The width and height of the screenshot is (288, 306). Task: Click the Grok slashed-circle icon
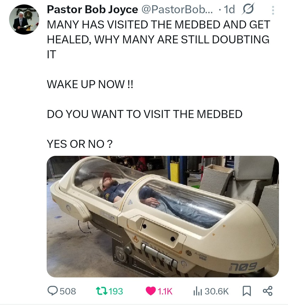tap(248, 9)
